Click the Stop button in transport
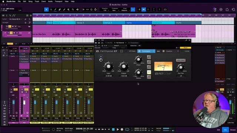The image size is (237, 133). pyautogui.click(x=113, y=129)
